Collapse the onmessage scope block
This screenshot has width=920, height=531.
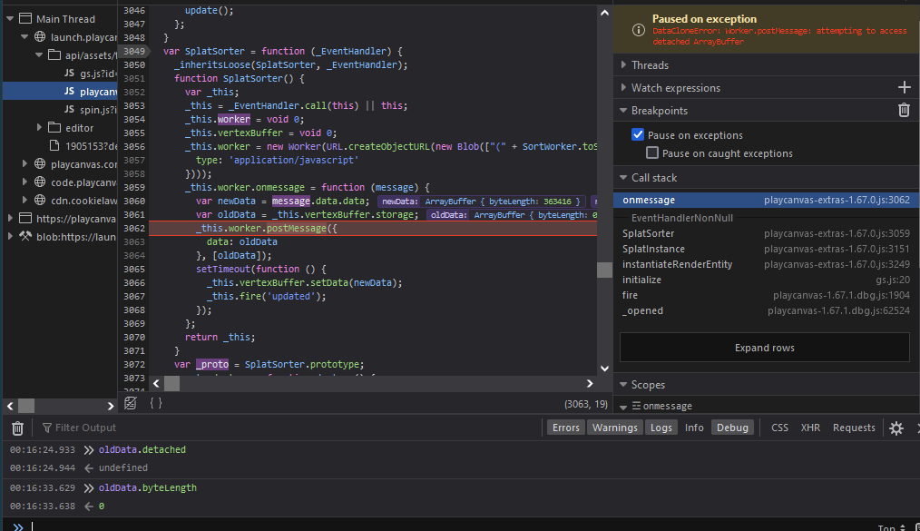tap(623, 407)
